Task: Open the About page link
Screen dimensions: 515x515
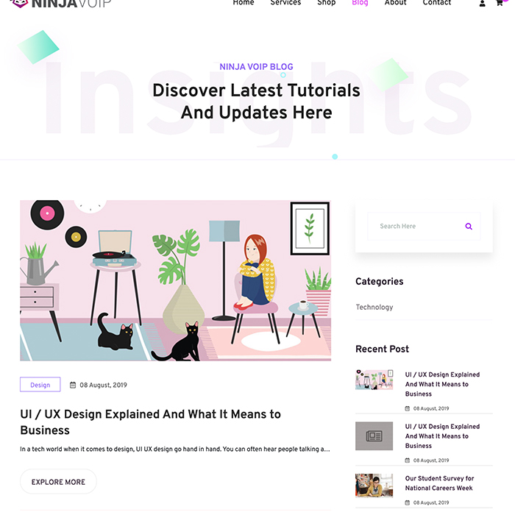Action: 396,3
